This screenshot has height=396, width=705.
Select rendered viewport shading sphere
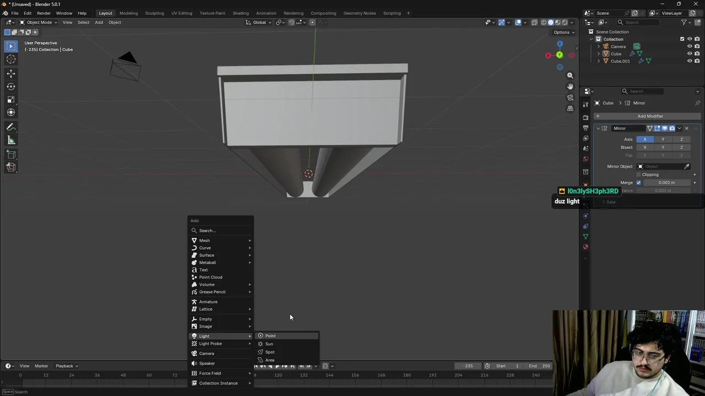(565, 23)
